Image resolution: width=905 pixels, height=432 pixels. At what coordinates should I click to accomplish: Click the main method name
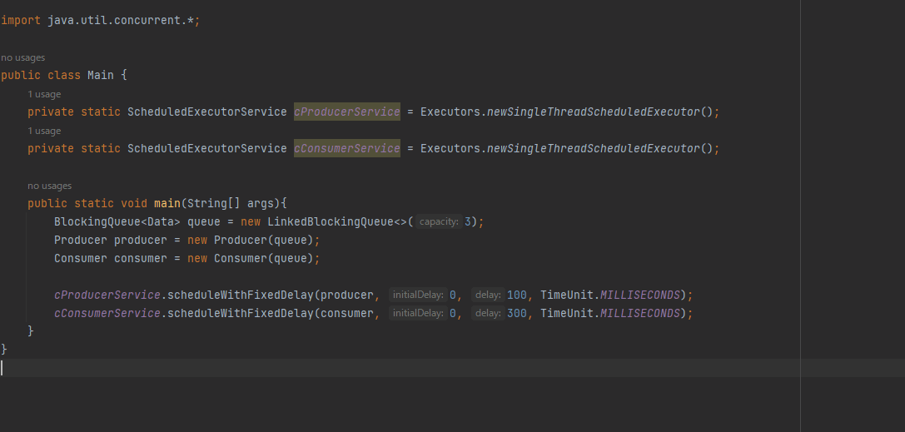167,203
